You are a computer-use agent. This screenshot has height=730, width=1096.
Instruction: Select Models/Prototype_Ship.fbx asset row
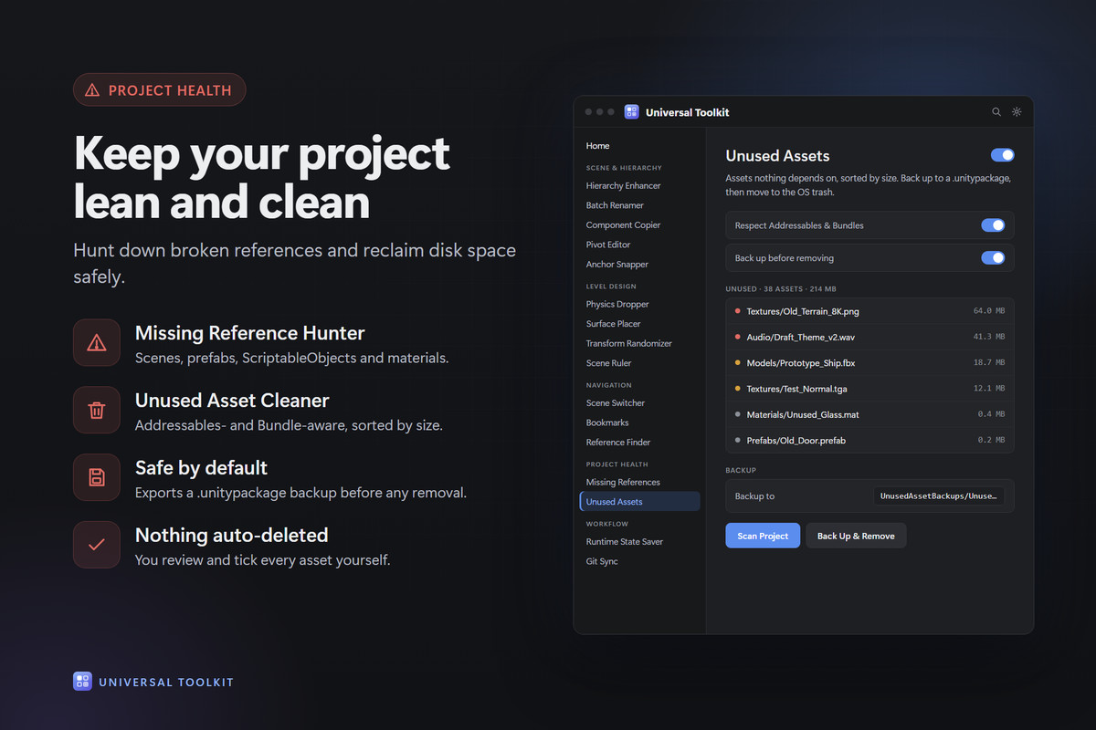(x=869, y=363)
